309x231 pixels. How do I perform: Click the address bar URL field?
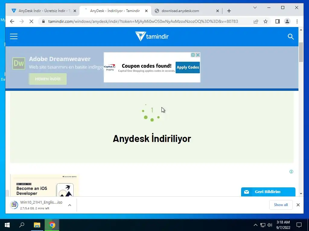tap(143, 21)
